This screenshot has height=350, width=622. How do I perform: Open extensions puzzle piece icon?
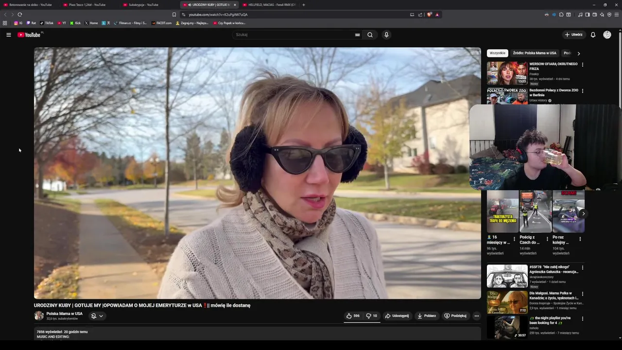[x=561, y=15]
